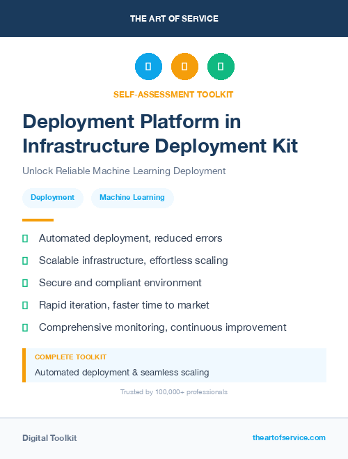This screenshot has height=459, width=348.
Task: Click the COMPLETE TOOLKIT heading
Action: [x=70, y=357]
